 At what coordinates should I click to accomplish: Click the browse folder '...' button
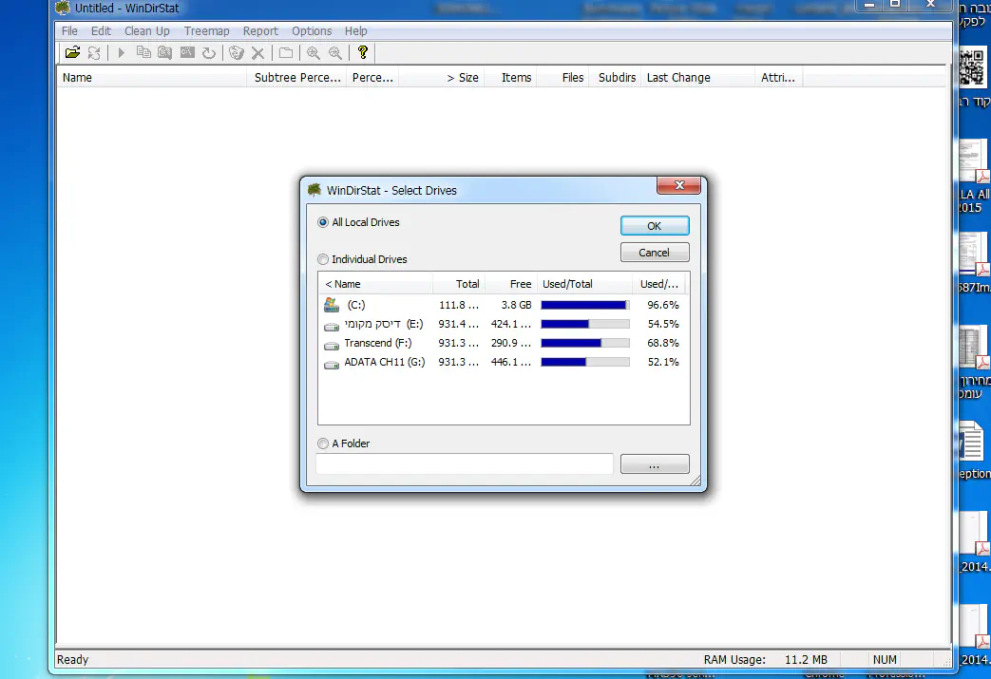[x=655, y=464]
